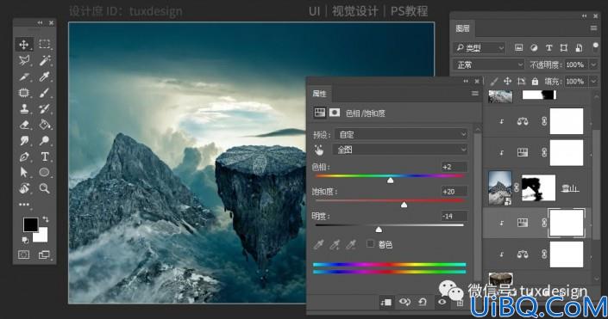Screen dimensions: 608x319
Task: Open the 属性 panel options menu
Action: (474, 94)
